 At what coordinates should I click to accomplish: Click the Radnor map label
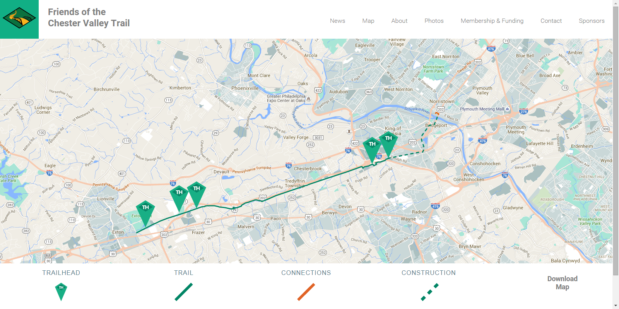pos(419,212)
